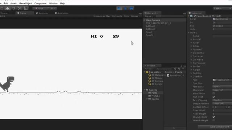Expand the Hover style state
Viewport: 232px width, 130px height.
point(191,43)
